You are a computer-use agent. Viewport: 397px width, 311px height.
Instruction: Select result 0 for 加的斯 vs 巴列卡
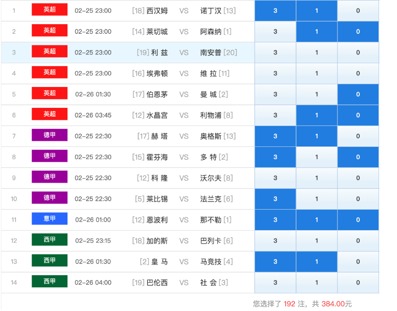click(x=358, y=241)
